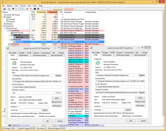This screenshot has height=131, width=166.
Task: Click System Idle Process icon
Action: (5, 15)
